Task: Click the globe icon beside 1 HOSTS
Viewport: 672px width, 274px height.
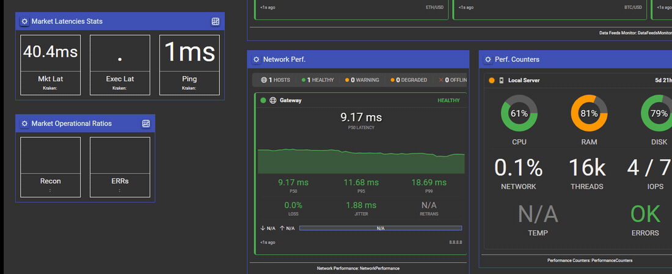Action: (265, 80)
